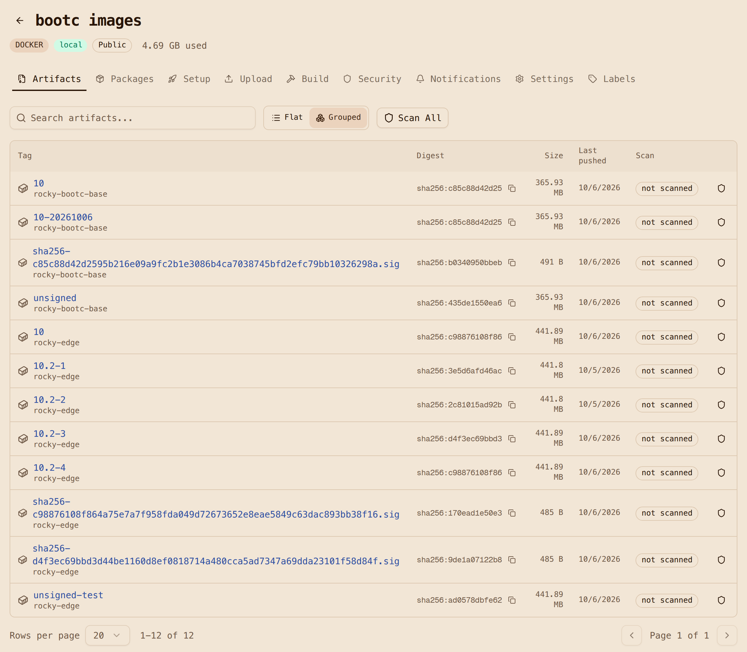747x652 pixels.
Task: Scan the 10.2-2 artifact via shield icon
Action: pyautogui.click(x=721, y=405)
